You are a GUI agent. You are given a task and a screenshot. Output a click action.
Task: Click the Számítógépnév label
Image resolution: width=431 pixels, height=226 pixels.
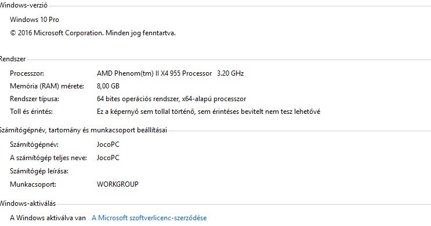tap(34, 145)
